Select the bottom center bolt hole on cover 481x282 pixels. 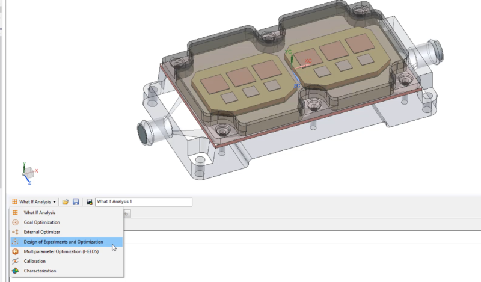(x=313, y=106)
